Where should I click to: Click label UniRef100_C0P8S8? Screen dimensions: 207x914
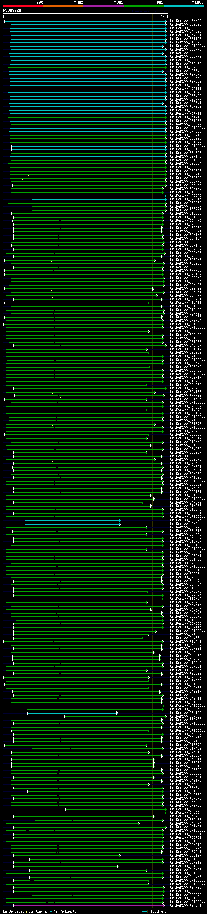pos(186,716)
